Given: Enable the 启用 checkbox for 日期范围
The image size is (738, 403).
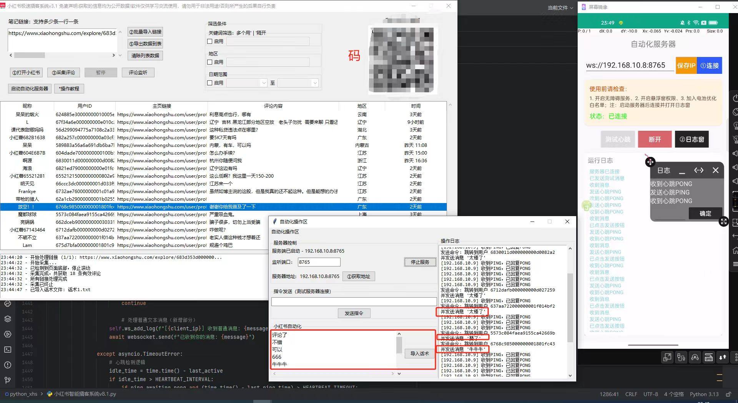Looking at the screenshot, I should click(210, 83).
